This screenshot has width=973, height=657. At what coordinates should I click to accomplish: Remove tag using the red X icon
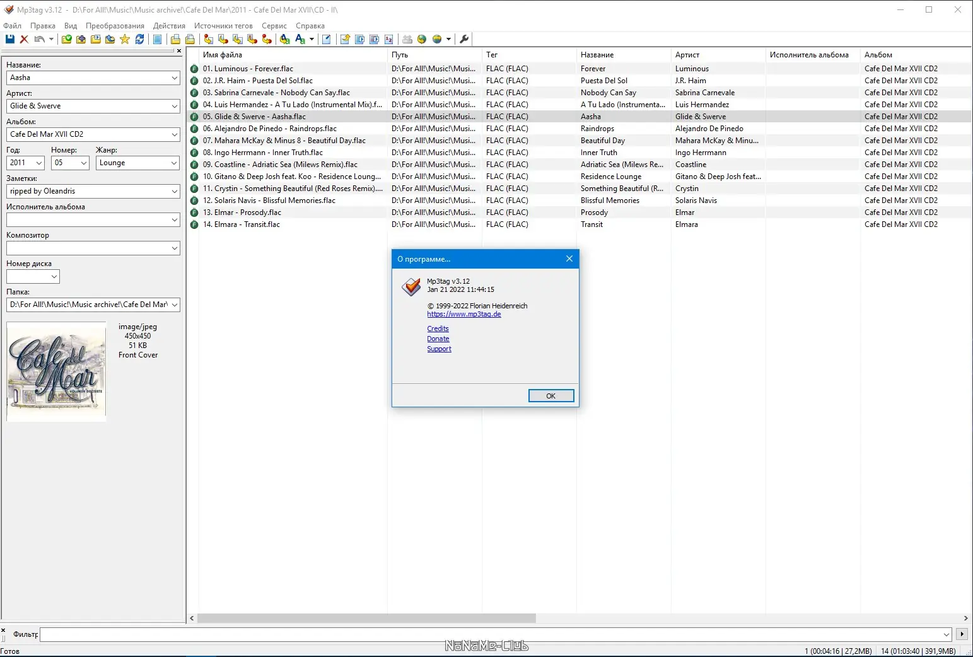click(24, 39)
